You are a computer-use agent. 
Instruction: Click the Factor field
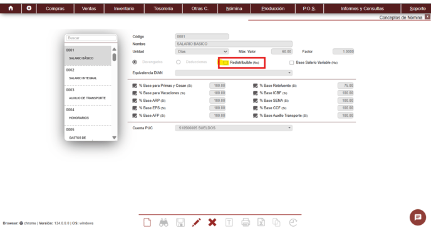[x=343, y=51]
